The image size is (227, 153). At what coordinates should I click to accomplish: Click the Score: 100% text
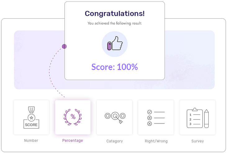[x=115, y=67]
